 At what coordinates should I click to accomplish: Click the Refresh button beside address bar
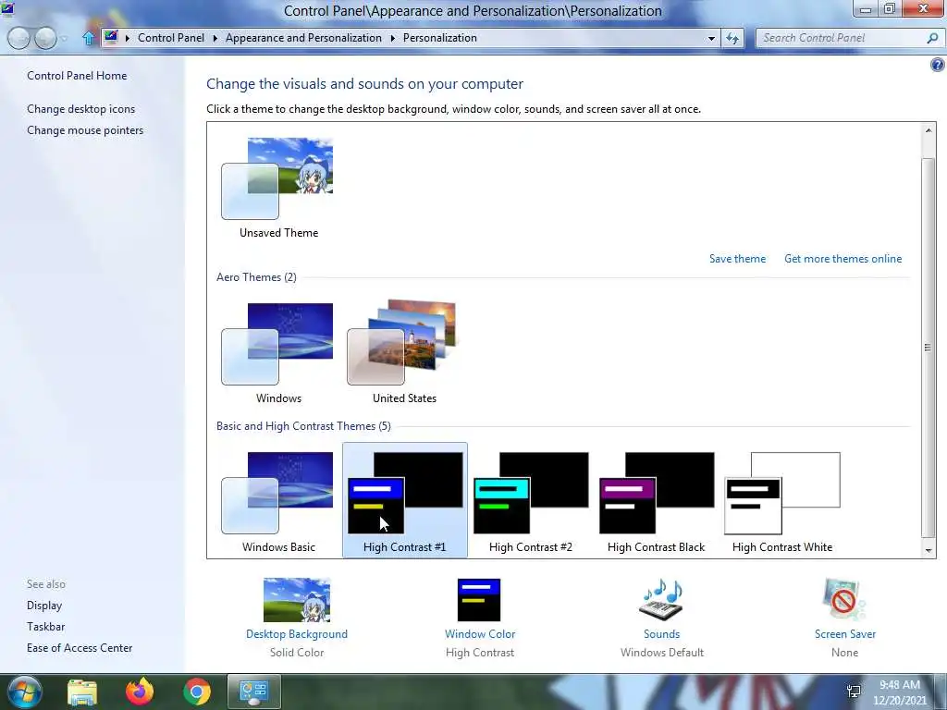[x=732, y=38]
